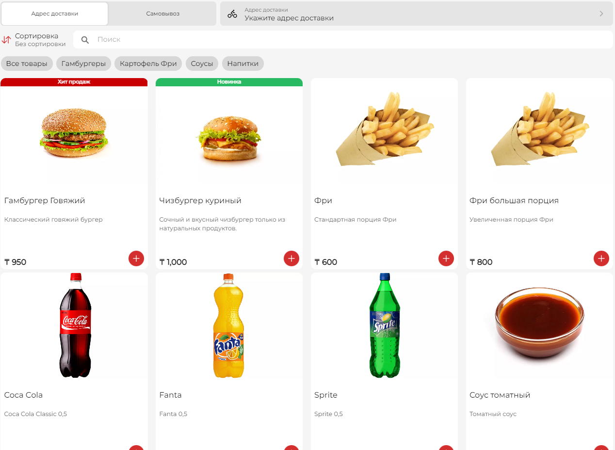Show the Напитки category
Image resolution: width=615 pixels, height=450 pixels.
[x=243, y=64]
